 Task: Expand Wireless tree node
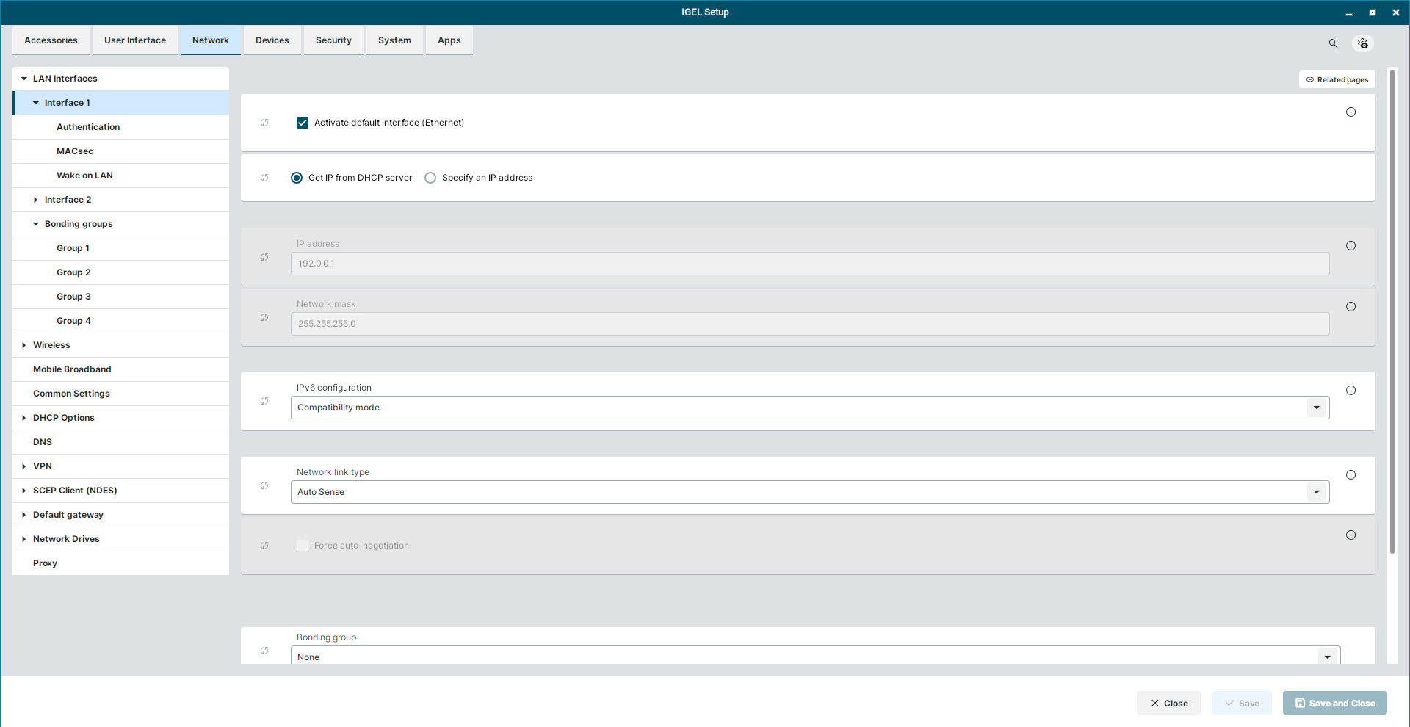(24, 345)
